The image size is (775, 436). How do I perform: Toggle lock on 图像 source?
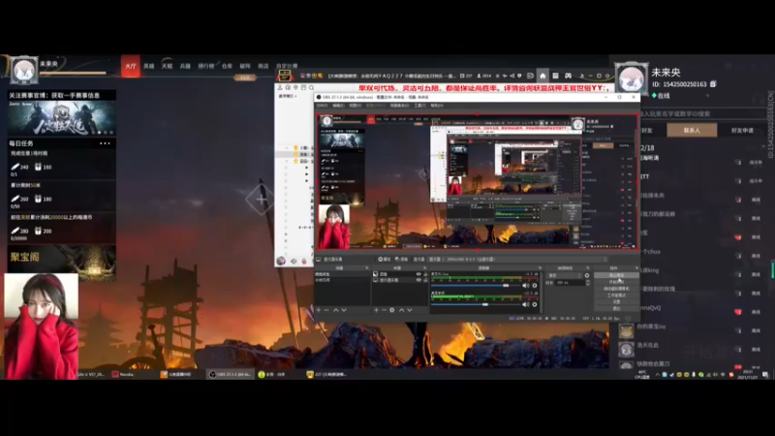pyautogui.click(x=425, y=274)
